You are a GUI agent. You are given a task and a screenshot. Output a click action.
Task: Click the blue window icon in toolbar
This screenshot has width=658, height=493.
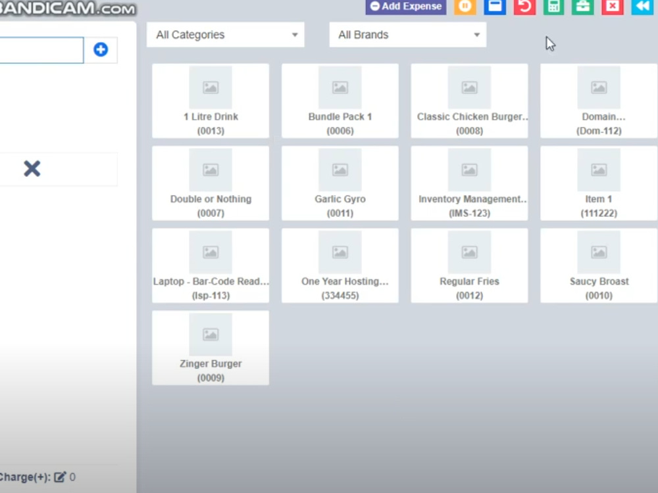click(495, 7)
